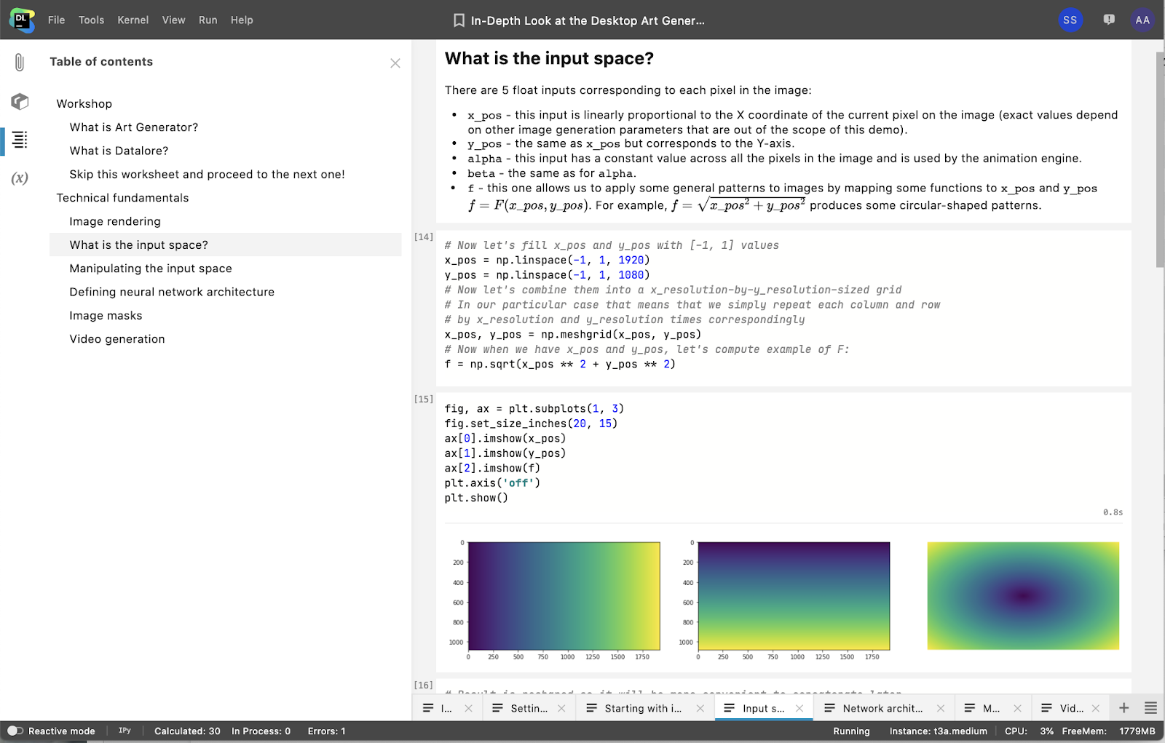
Task: Open the feedback chat icon
Action: click(x=1109, y=20)
